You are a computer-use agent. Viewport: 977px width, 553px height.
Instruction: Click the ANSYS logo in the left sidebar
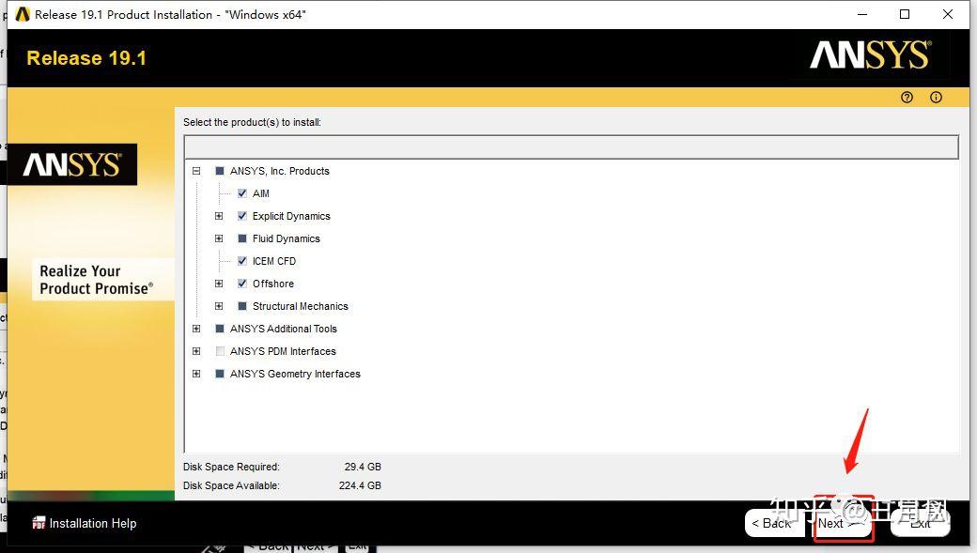72,163
